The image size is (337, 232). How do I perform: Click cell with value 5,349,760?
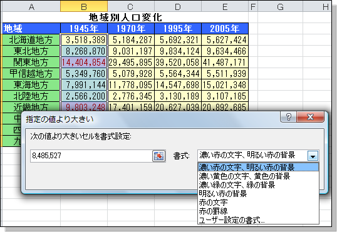[84, 74]
